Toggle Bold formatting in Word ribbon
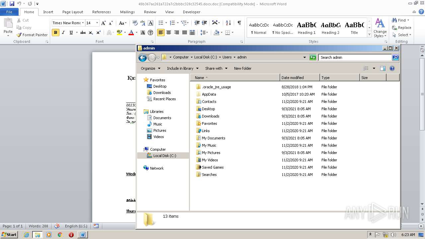 pyautogui.click(x=55, y=33)
